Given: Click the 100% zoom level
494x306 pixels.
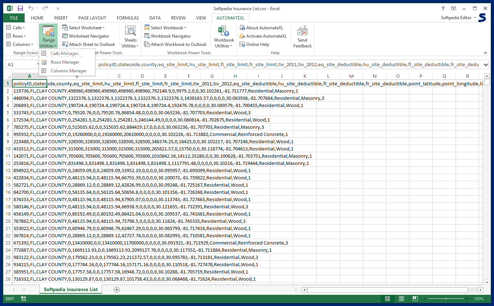Looking at the screenshot, I should coord(478,299).
